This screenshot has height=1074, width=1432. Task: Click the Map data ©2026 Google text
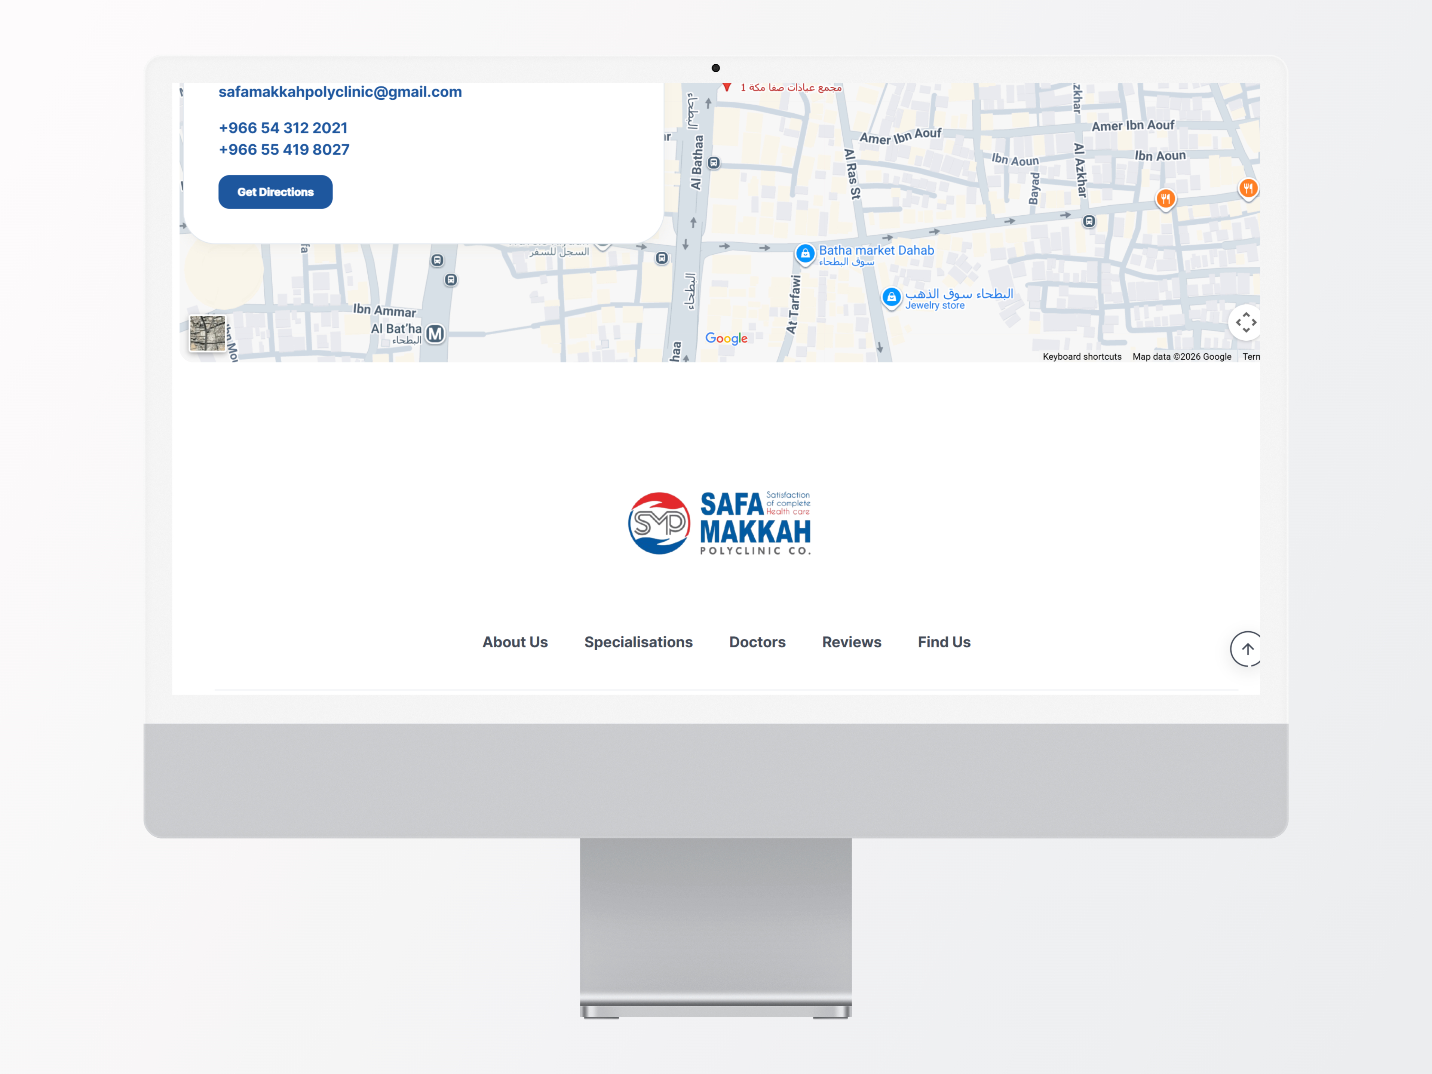(1181, 357)
